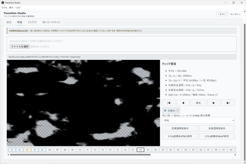Click the 再生 play button
The height and width of the screenshot is (164, 246).
point(198,103)
